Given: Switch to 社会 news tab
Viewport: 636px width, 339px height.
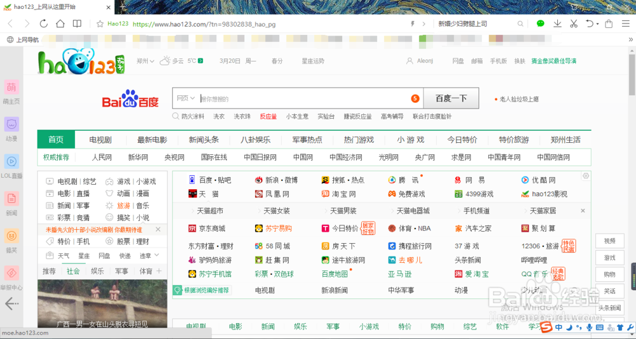Looking at the screenshot, I should click(73, 271).
